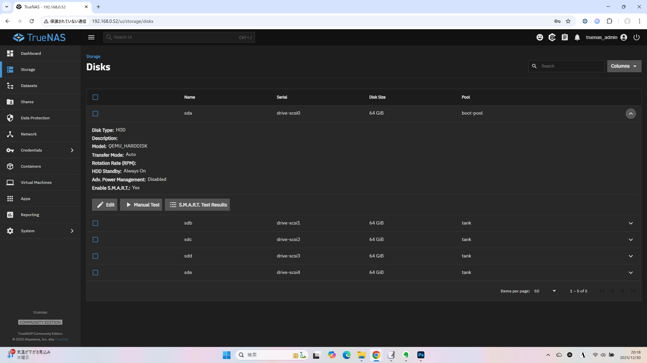Open the Items per page dropdown
This screenshot has height=363, width=647.
[545, 291]
